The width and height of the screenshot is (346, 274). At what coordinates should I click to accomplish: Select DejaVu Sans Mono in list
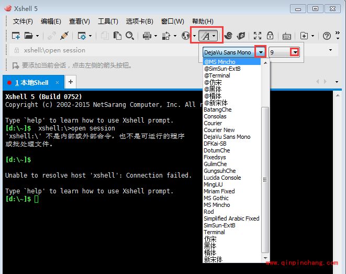232,137
